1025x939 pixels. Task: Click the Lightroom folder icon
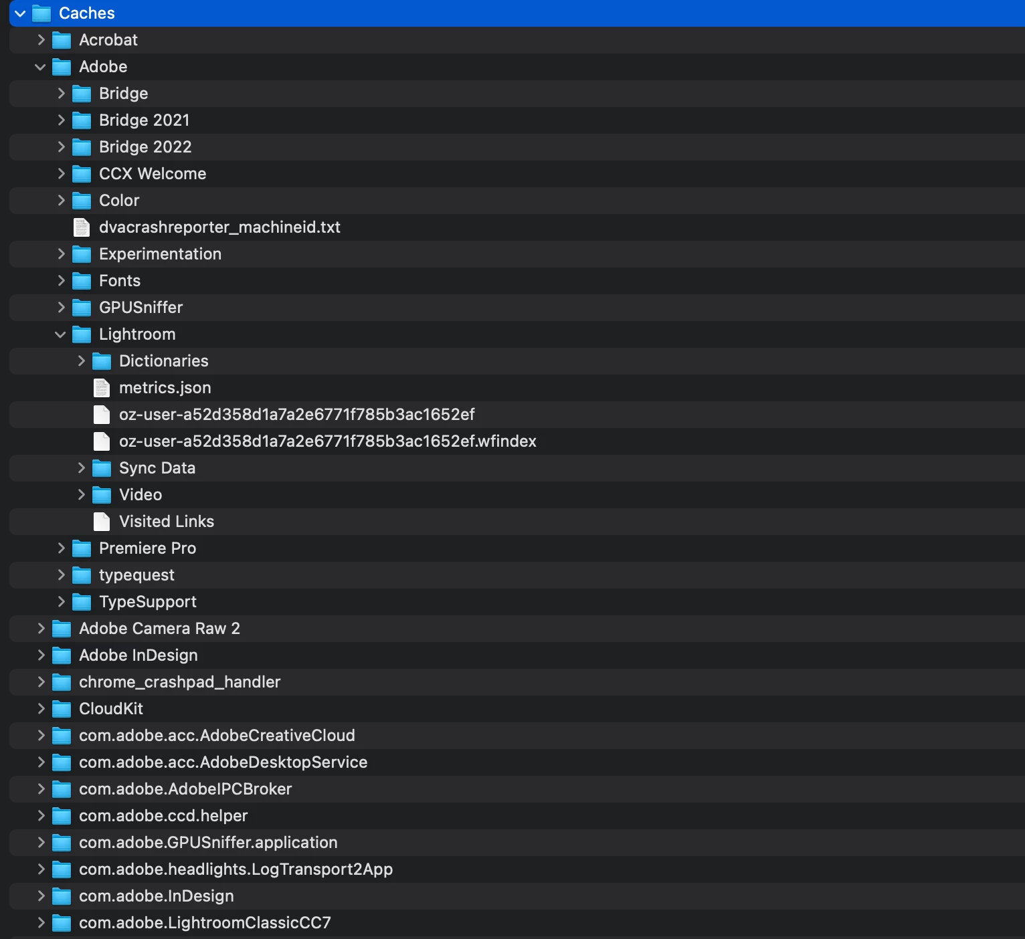coord(82,334)
